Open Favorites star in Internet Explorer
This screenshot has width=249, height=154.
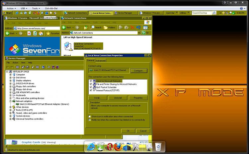coord(48,33)
